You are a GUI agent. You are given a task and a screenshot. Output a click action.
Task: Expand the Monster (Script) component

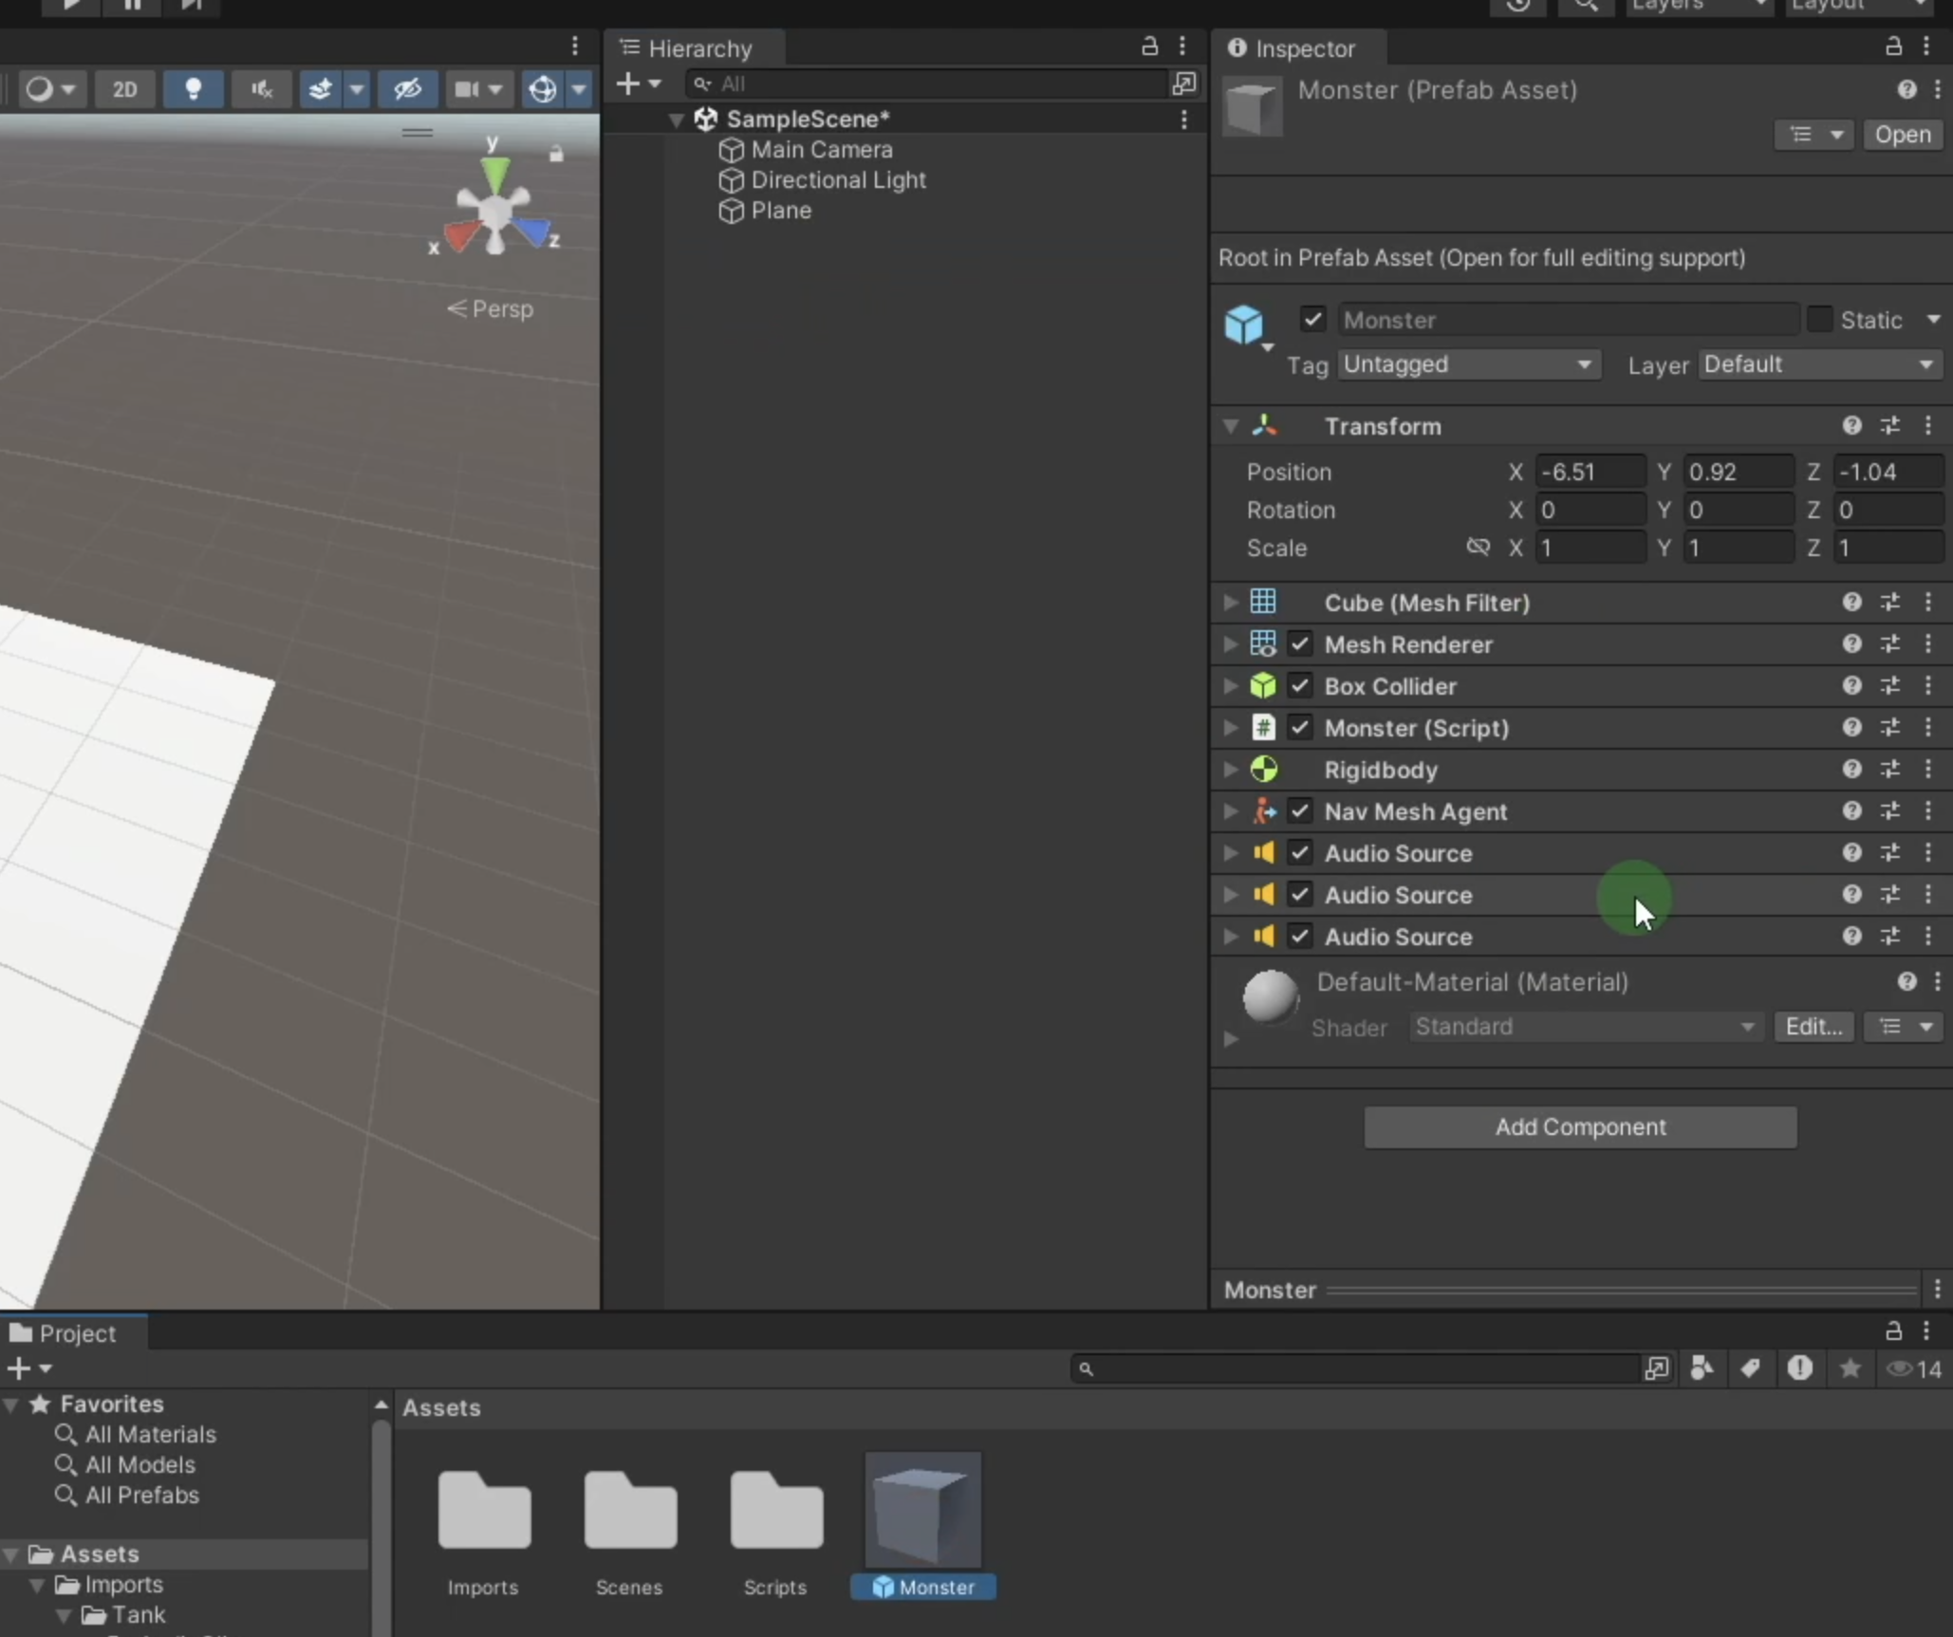(1231, 728)
